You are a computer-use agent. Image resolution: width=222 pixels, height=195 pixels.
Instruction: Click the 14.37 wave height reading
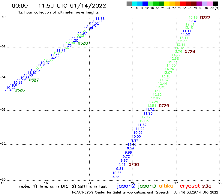[x=164, y=80]
